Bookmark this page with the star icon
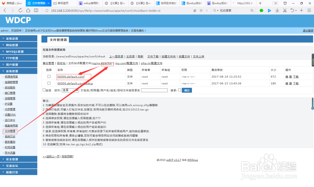This screenshot has width=314, height=187. [x=47, y=11]
